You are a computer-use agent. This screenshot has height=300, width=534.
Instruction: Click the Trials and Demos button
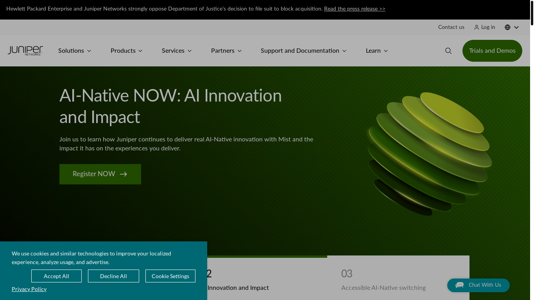(x=492, y=51)
